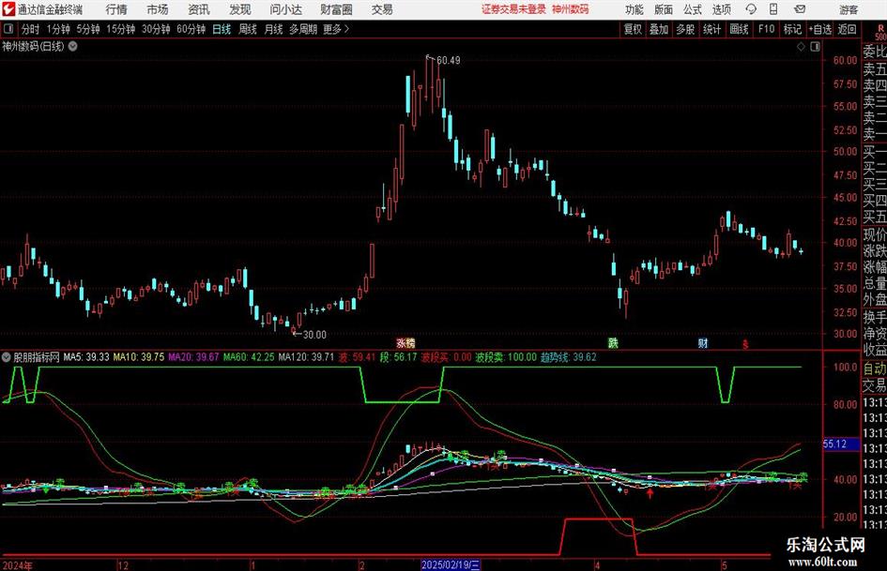Click the 多股 toolbar button

(685, 29)
